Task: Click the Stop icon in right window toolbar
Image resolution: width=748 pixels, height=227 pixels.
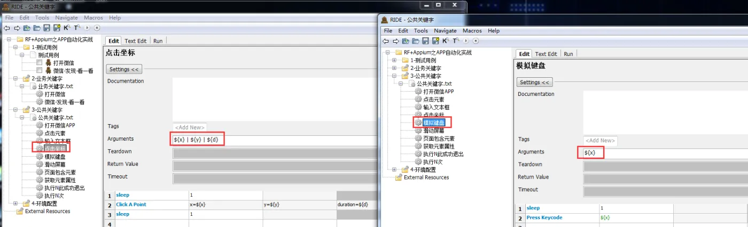Action: pyautogui.click(x=476, y=41)
